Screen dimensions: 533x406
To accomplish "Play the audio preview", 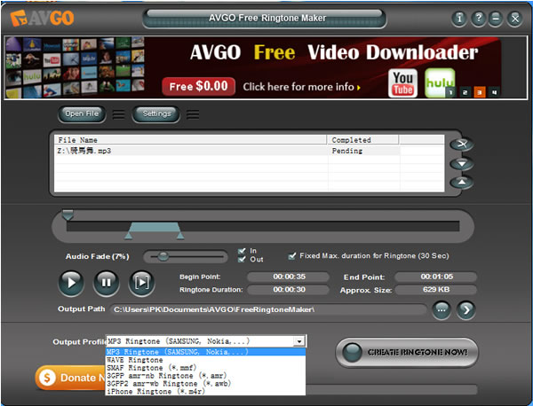I will pyautogui.click(x=71, y=282).
